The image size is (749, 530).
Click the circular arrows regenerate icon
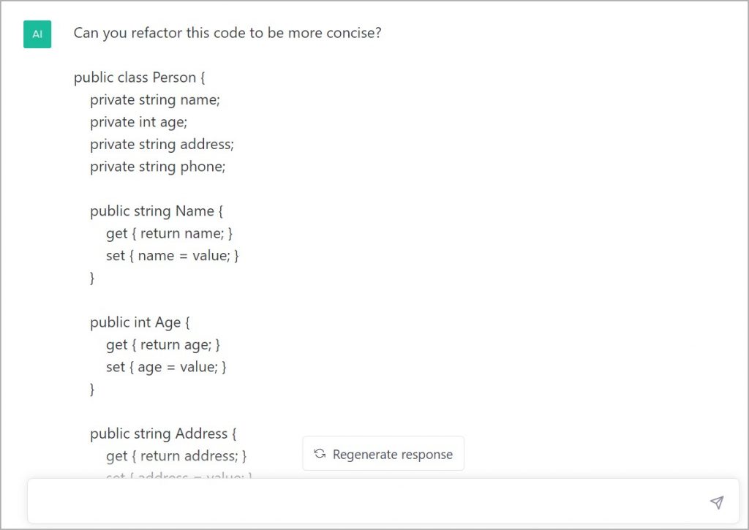[x=320, y=454]
